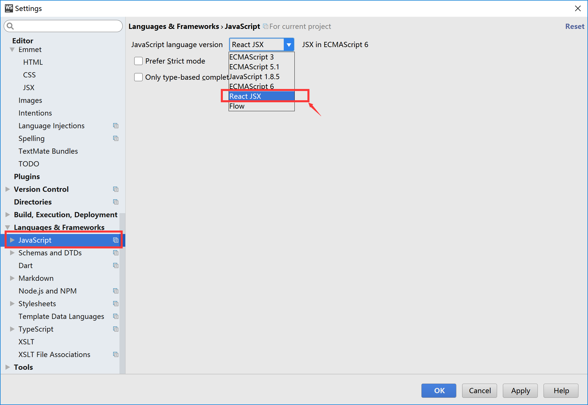The image size is (588, 405).
Task: Choose ECMAScript 5.1 from the version list
Action: pos(262,67)
